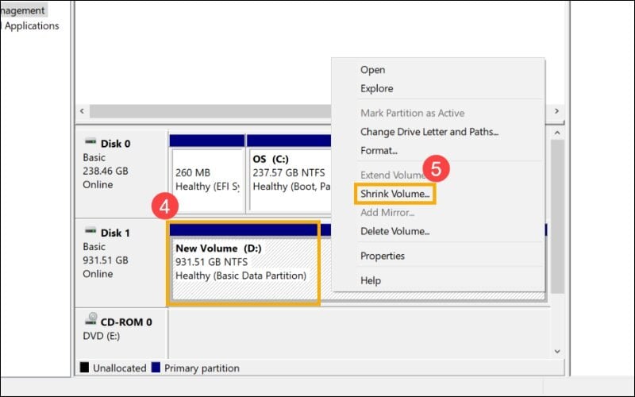Click the CD-ROM 0 drive icon

pyautogui.click(x=90, y=322)
